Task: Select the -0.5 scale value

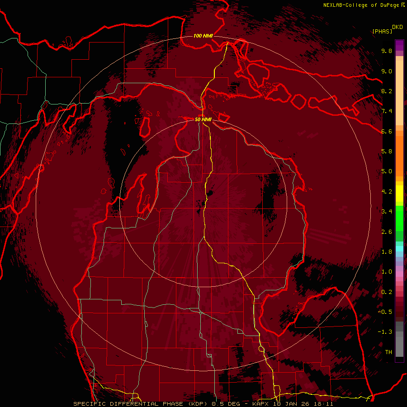Action: [x=385, y=312]
